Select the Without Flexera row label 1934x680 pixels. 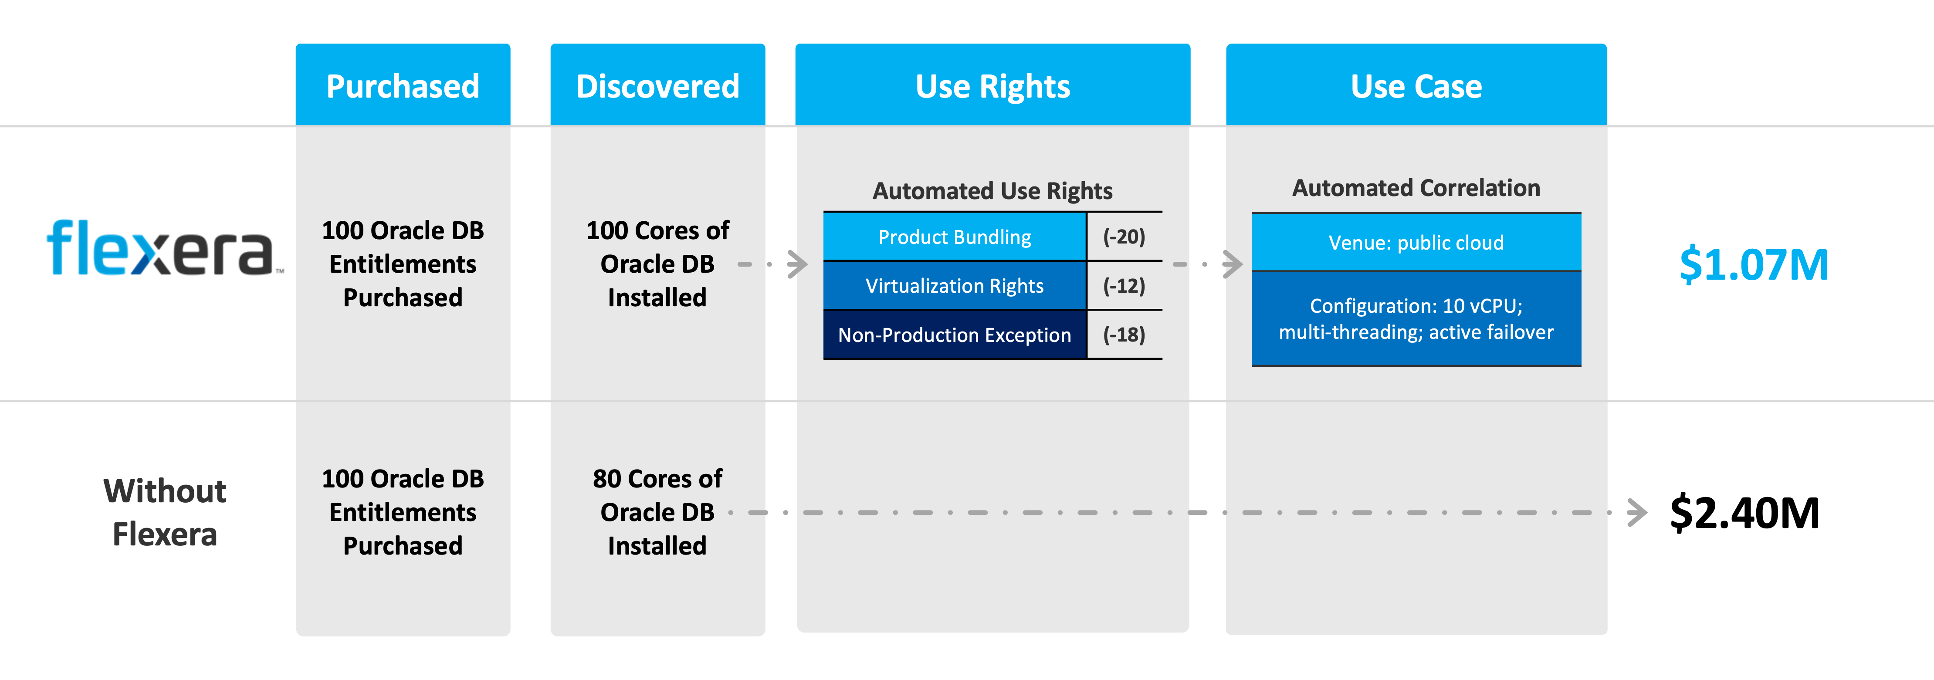pyautogui.click(x=164, y=513)
